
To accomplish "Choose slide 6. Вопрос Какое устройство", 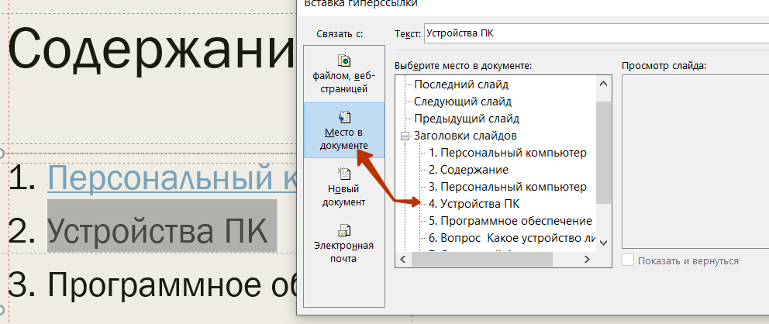I will tap(512, 238).
